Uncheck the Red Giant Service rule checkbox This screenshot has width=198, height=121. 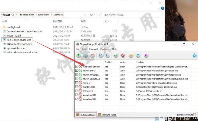(x=76, y=66)
